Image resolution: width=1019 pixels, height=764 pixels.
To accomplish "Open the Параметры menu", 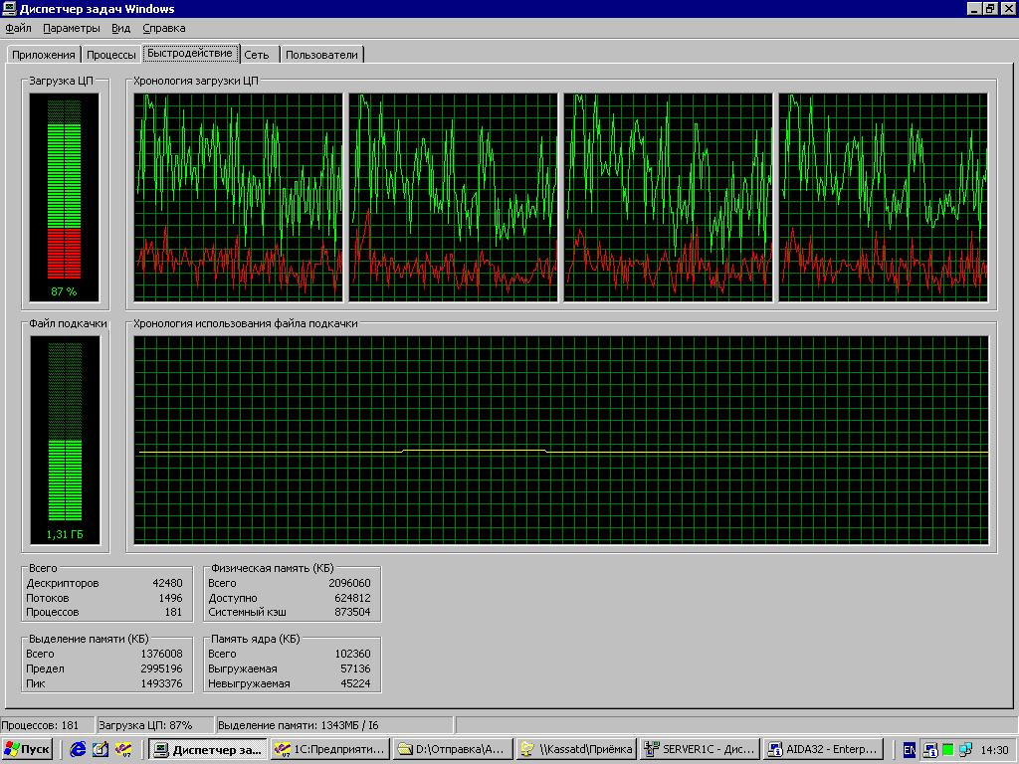I will point(71,28).
